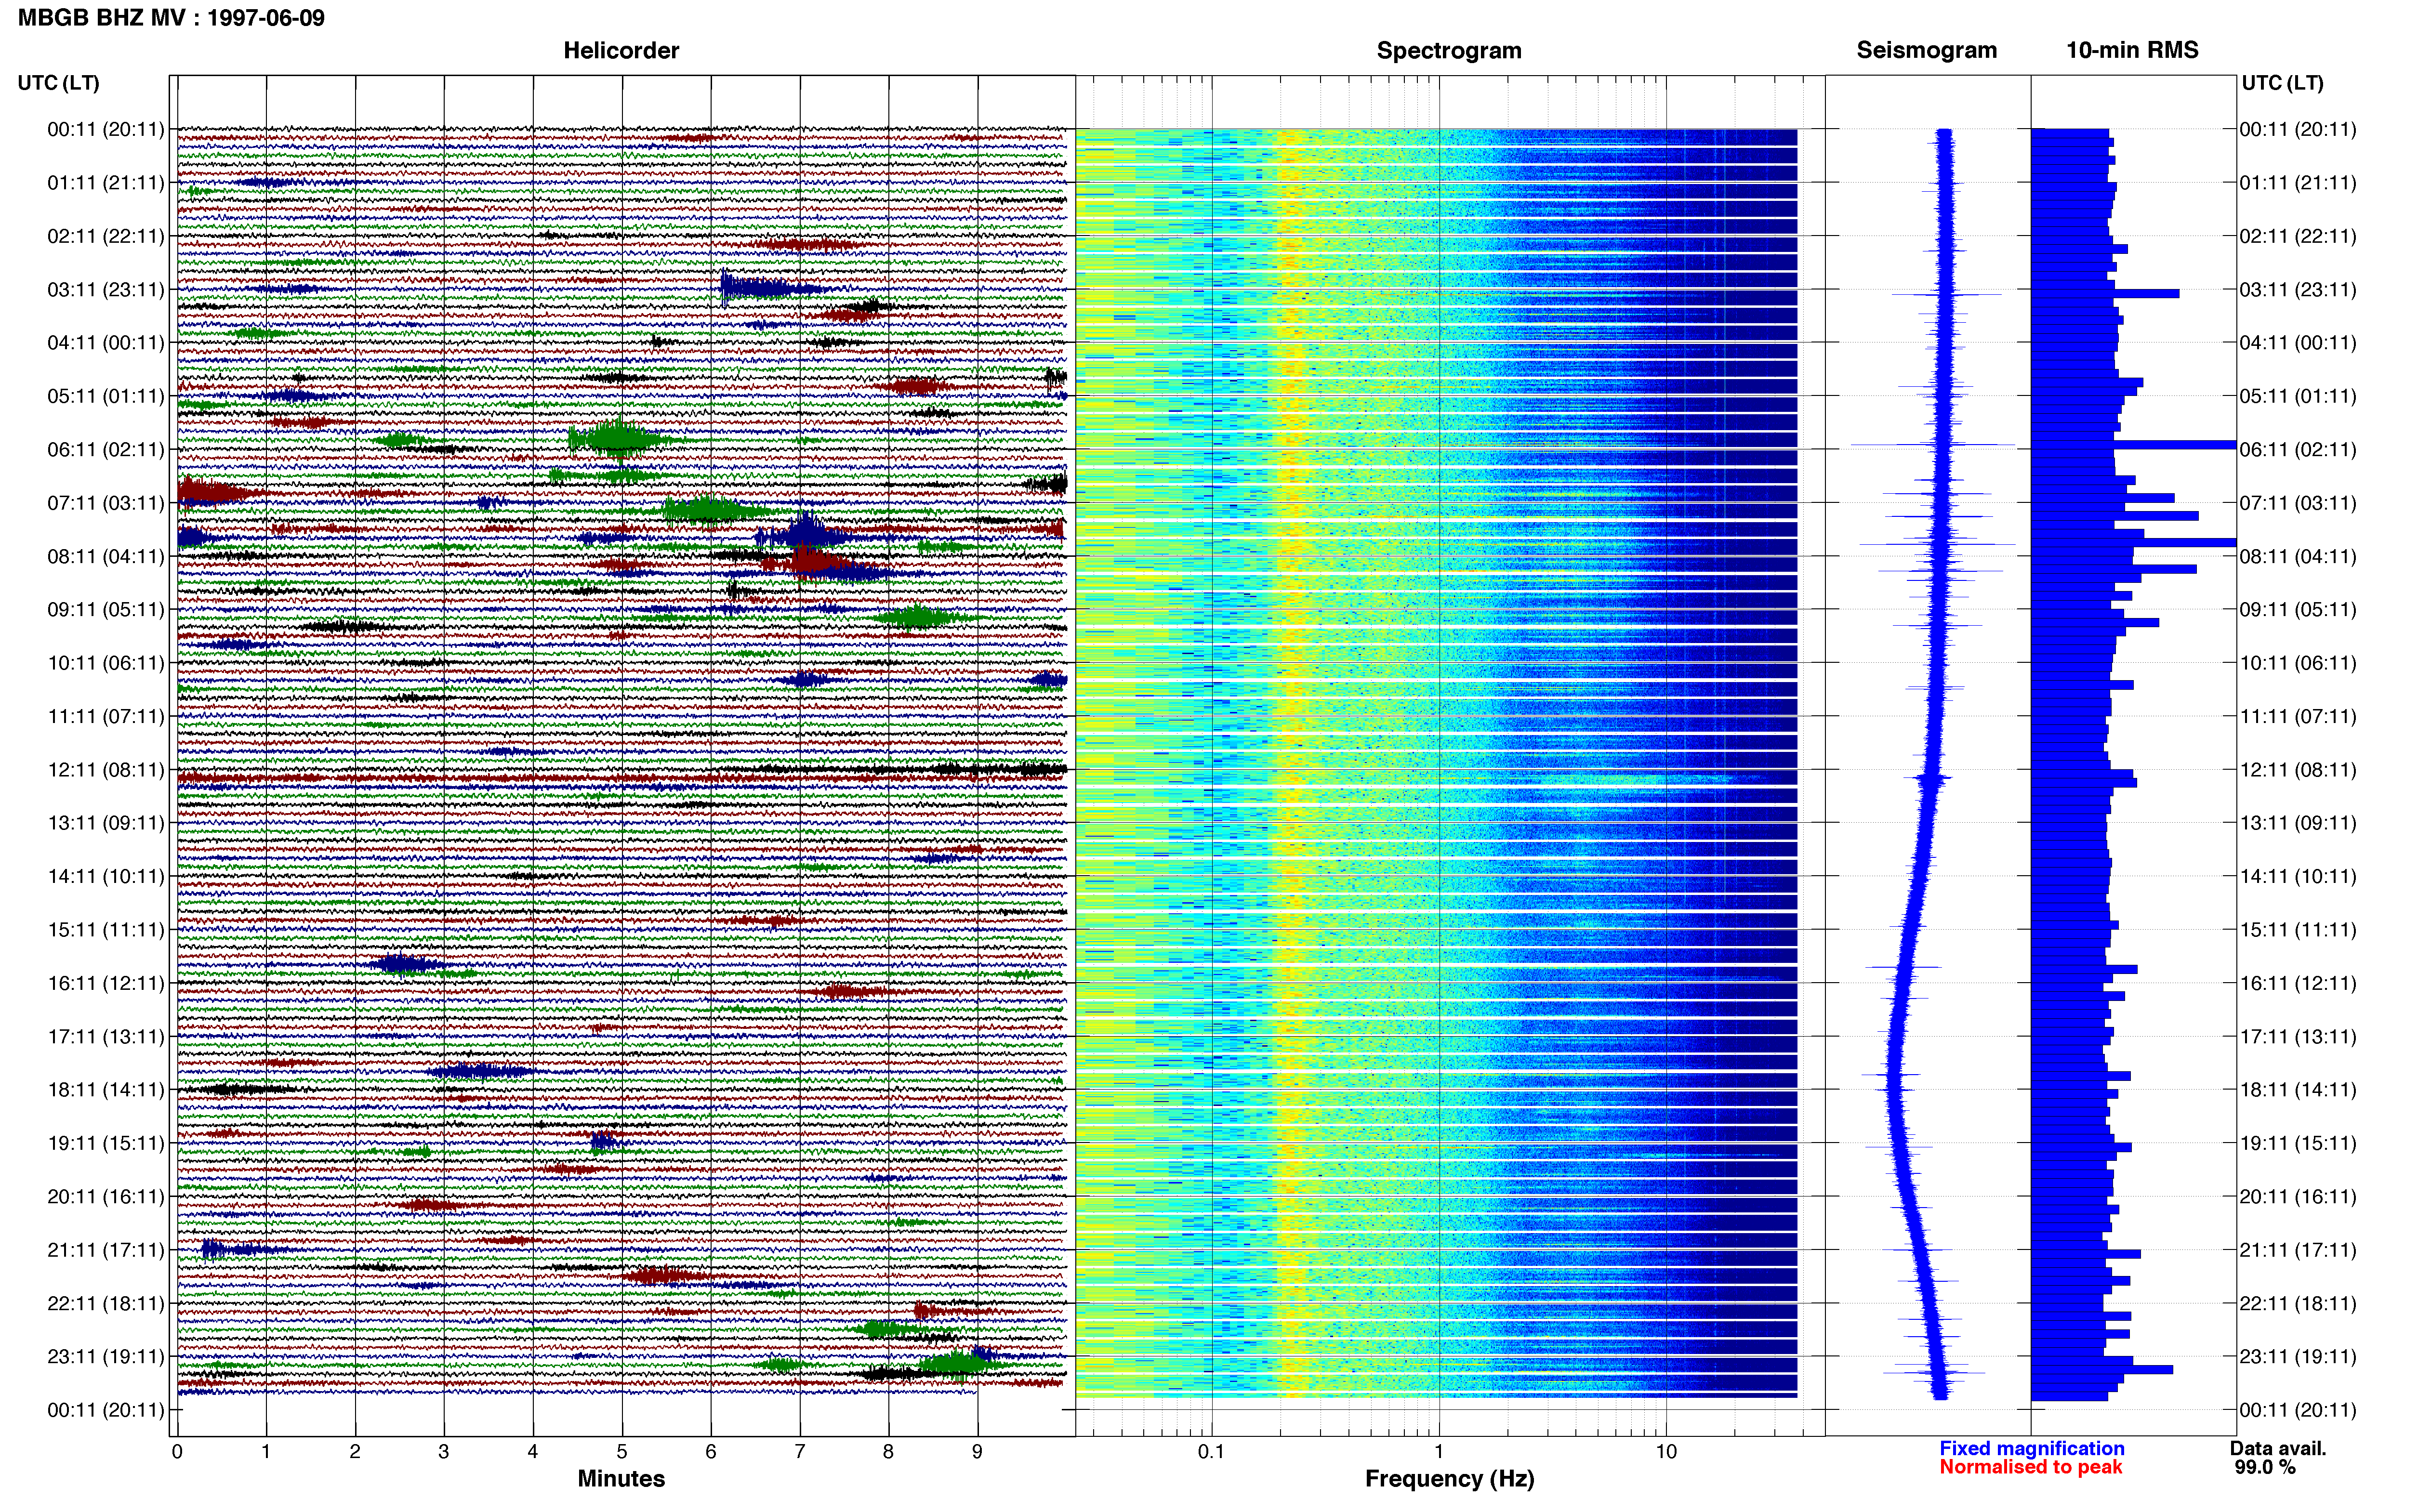The image size is (2418, 1512).
Task: Click the '10' frequency tick label
Action: pyautogui.click(x=1665, y=1452)
